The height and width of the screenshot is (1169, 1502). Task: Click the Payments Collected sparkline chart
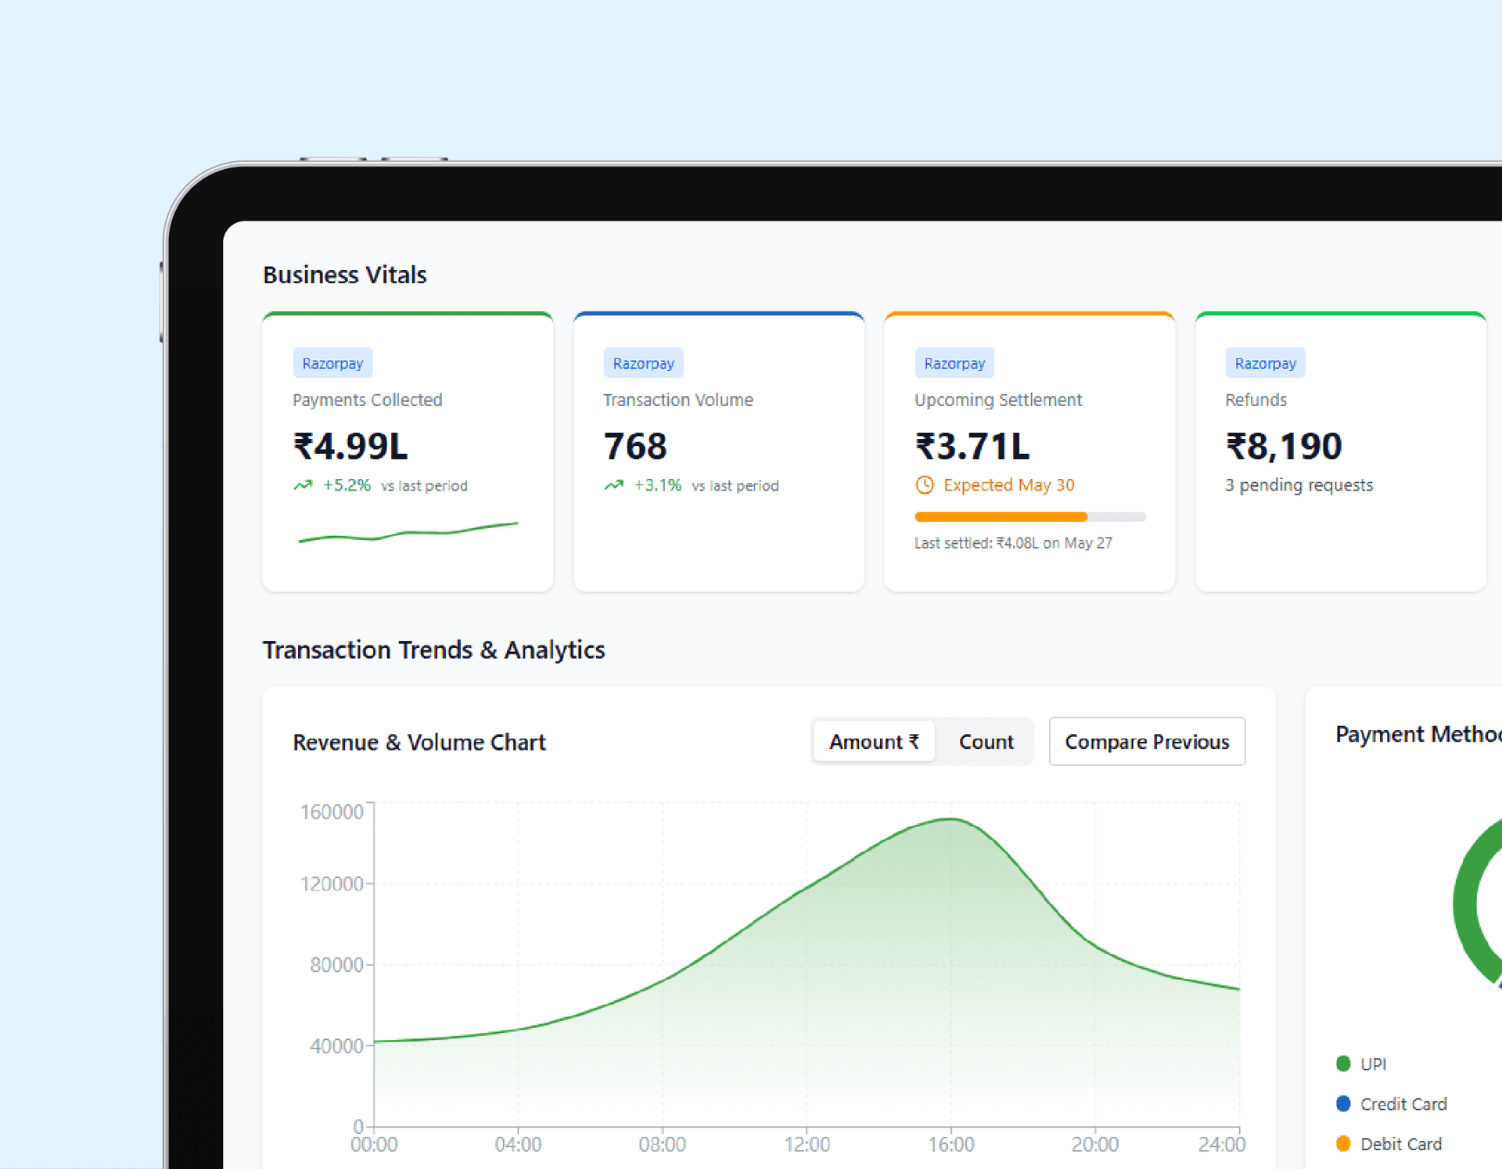(408, 532)
